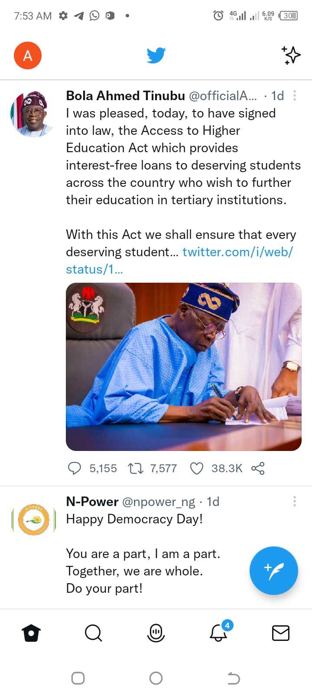Reply to the Tinubu tweet
312x699 pixels.
point(75,468)
